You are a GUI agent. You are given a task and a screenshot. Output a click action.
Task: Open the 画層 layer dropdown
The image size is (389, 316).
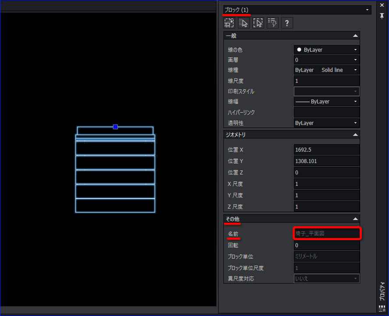tap(355, 60)
